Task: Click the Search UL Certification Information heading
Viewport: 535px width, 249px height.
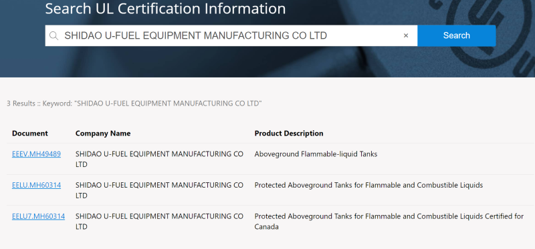Action: pyautogui.click(x=165, y=9)
